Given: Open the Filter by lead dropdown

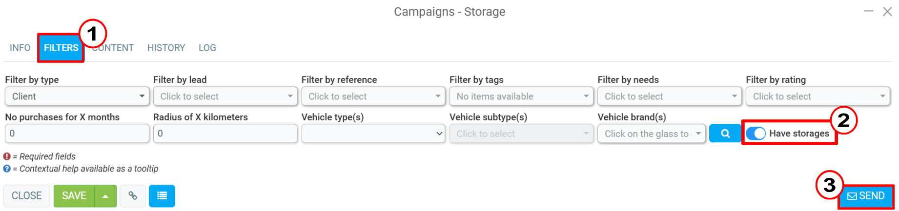Looking at the screenshot, I should (x=225, y=96).
